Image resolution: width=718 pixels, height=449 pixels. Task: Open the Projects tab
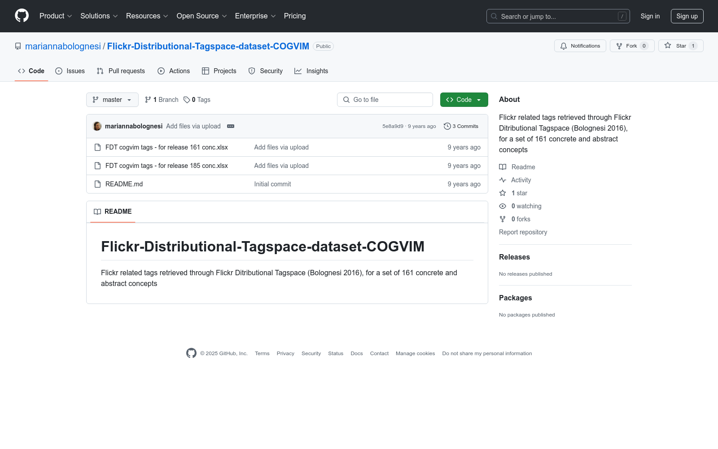(219, 71)
